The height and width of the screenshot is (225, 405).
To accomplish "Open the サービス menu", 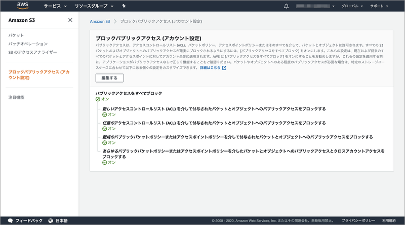I will pos(55,6).
